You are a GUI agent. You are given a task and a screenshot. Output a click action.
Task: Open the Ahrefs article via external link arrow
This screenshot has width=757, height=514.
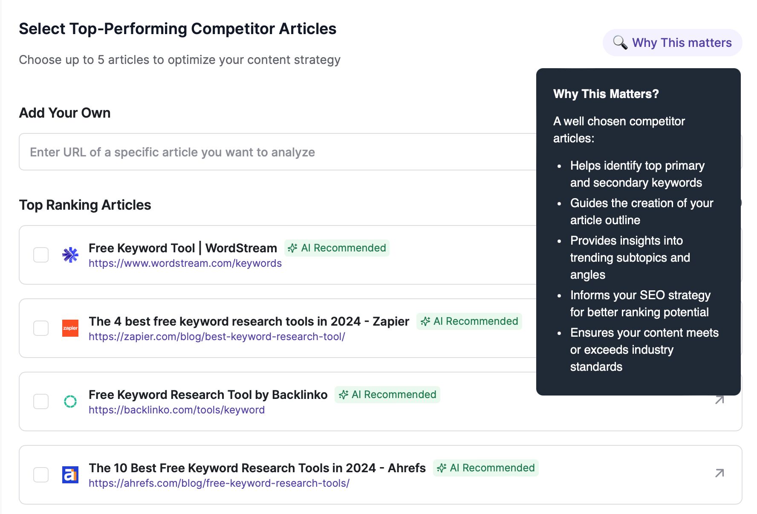click(719, 473)
